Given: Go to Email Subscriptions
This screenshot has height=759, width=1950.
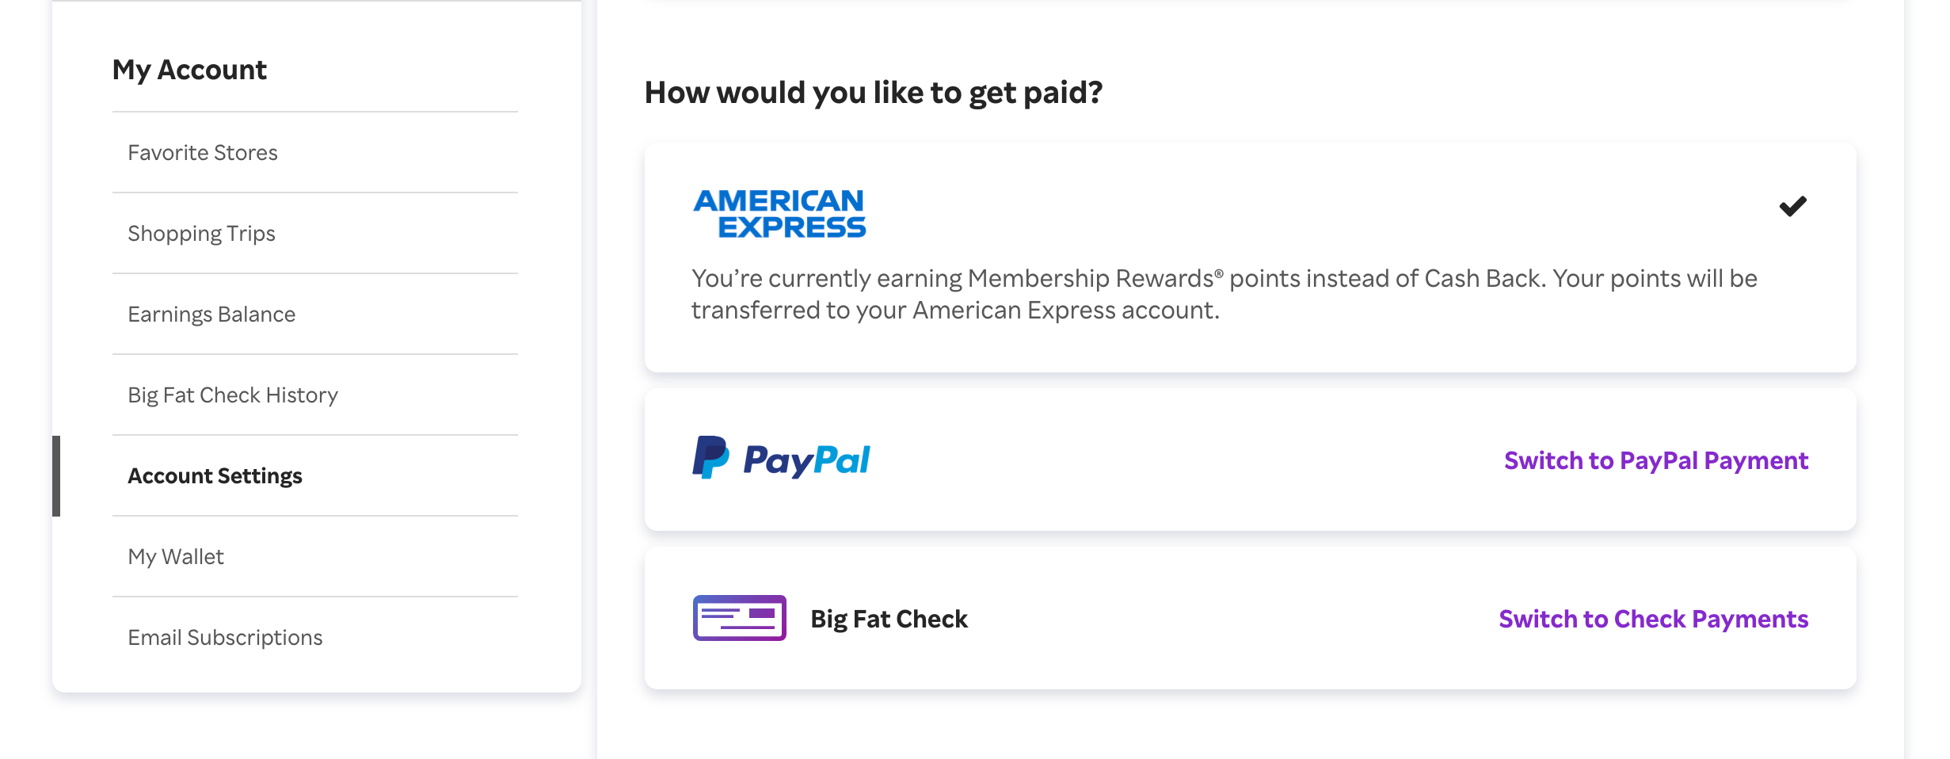Looking at the screenshot, I should 225,638.
